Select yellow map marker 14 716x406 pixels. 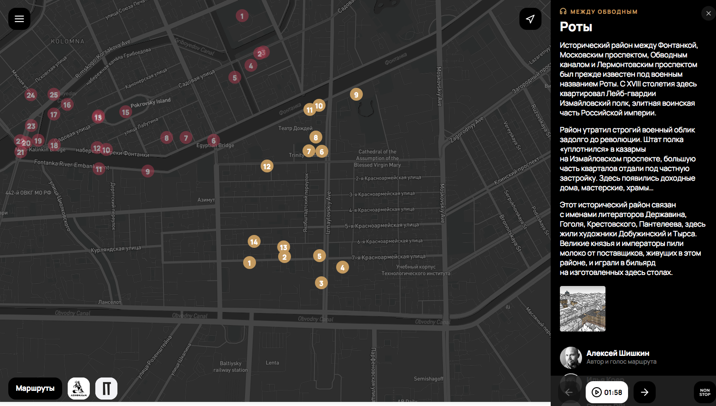254,242
